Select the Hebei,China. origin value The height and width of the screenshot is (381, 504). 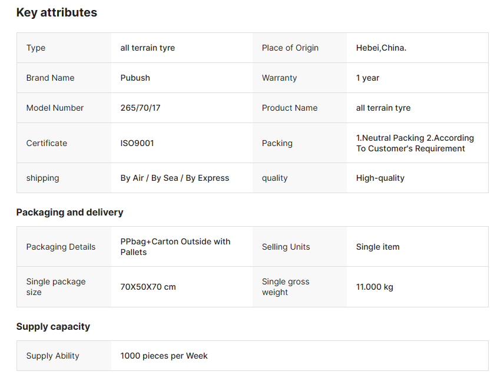pyautogui.click(x=381, y=48)
